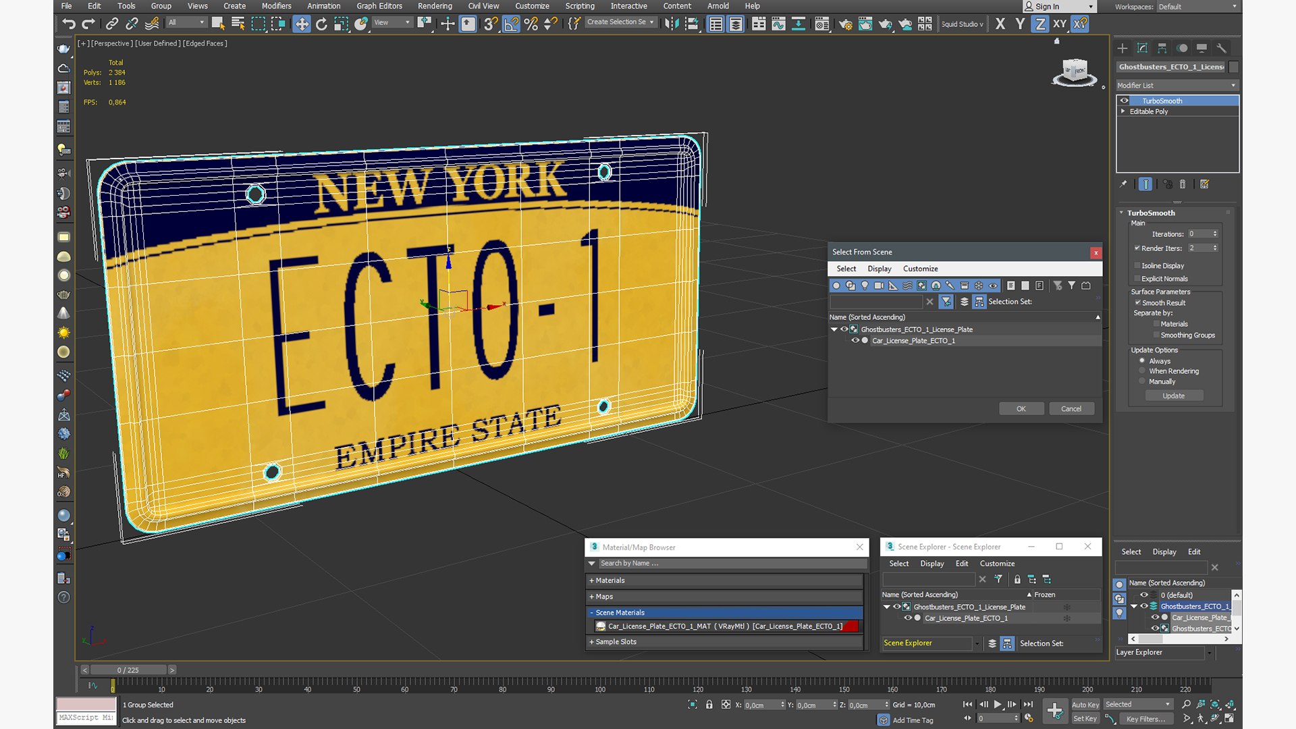
Task: Restrict transform to XY plane
Action: tap(1060, 24)
